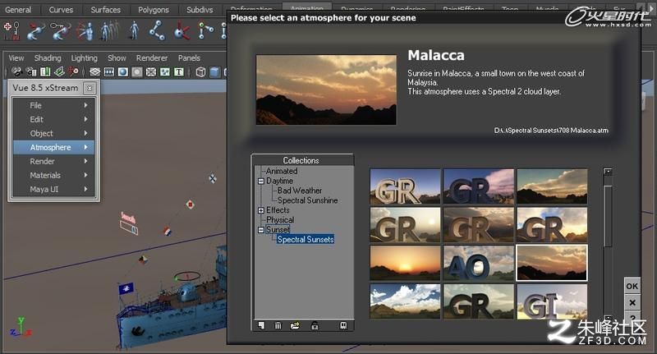Toggle the field chart crosshatch icon
Viewport: 657px width, 354px height.
coord(151,72)
